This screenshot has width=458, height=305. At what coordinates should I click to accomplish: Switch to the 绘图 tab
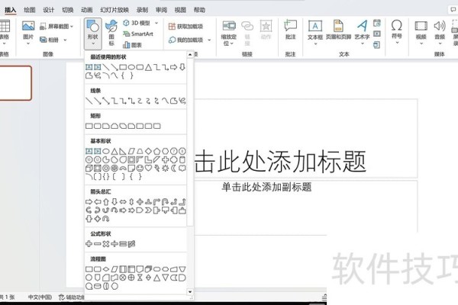[x=30, y=10]
